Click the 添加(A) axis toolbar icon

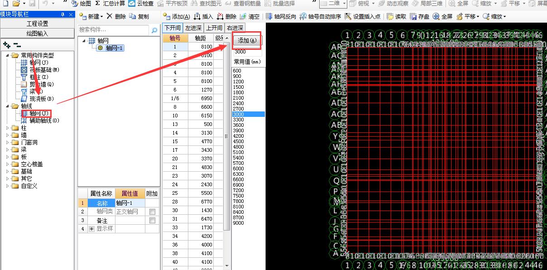pos(167,17)
